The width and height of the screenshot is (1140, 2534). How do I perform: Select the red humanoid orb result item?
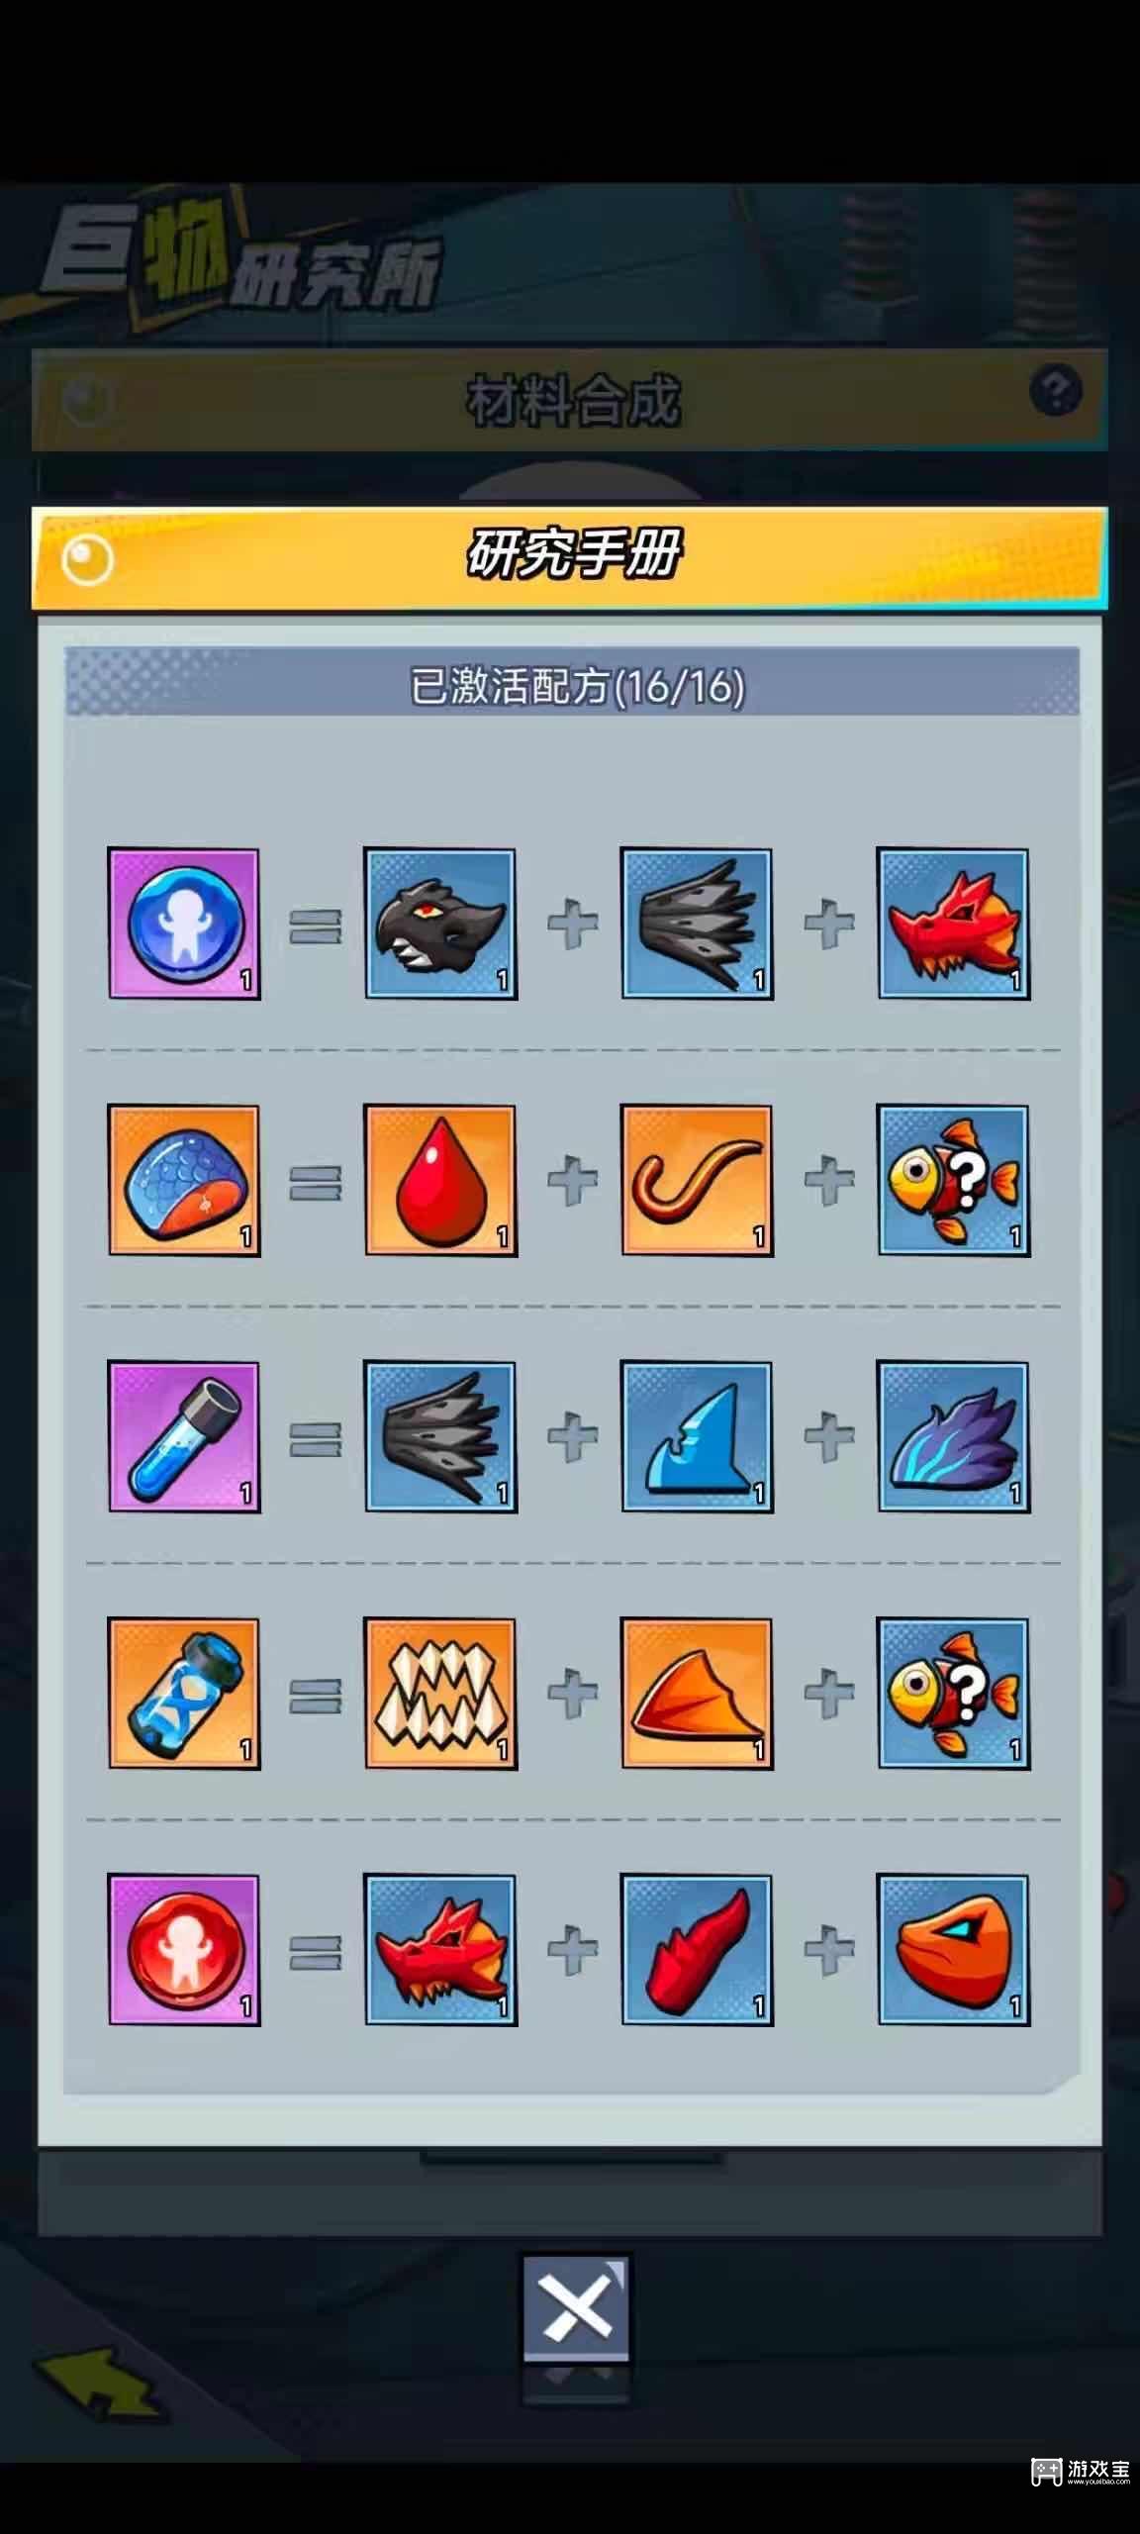pyautogui.click(x=184, y=1949)
